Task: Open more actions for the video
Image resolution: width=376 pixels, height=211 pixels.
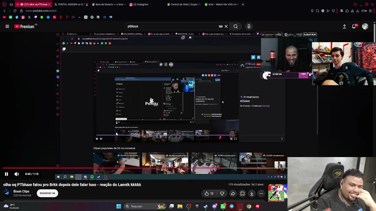Action: tap(261, 193)
